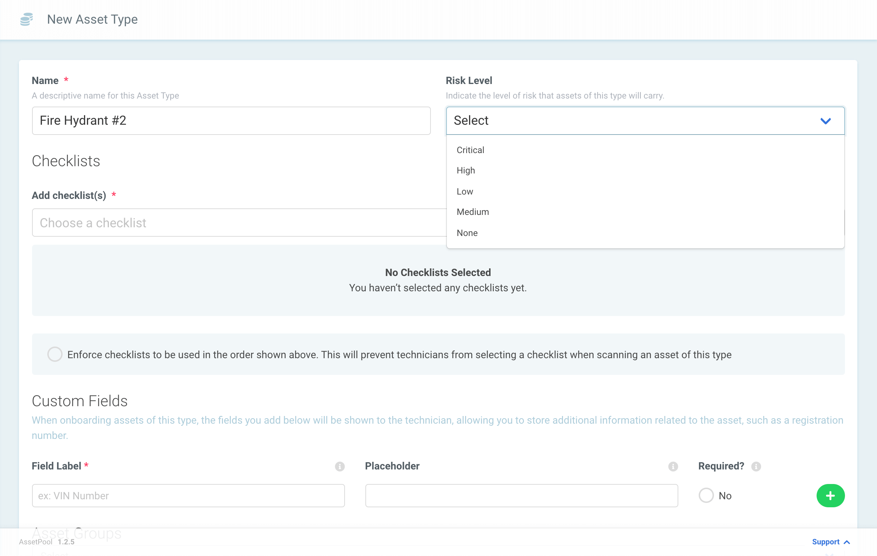
Task: Choose None as the risk level
Action: (467, 233)
